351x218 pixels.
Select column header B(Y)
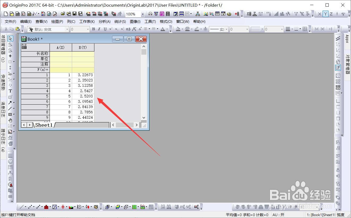(83, 48)
